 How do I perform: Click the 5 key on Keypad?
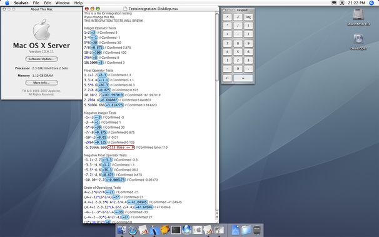click(x=238, y=52)
